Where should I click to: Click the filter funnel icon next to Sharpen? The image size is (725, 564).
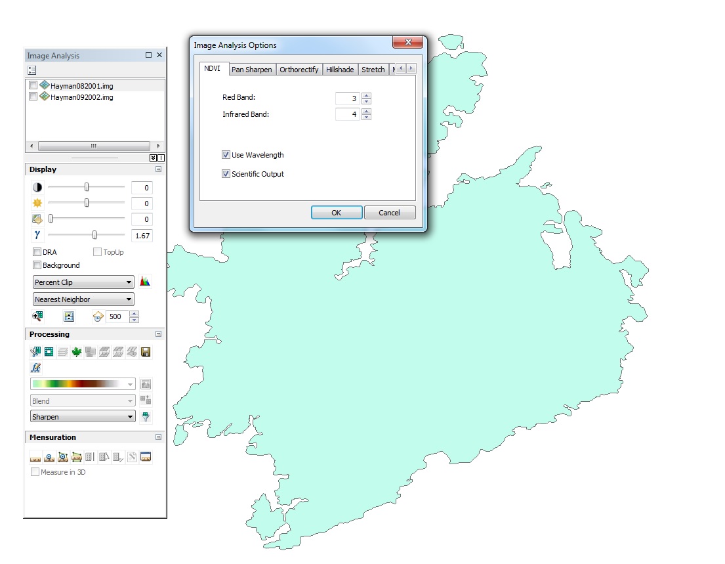(x=146, y=417)
